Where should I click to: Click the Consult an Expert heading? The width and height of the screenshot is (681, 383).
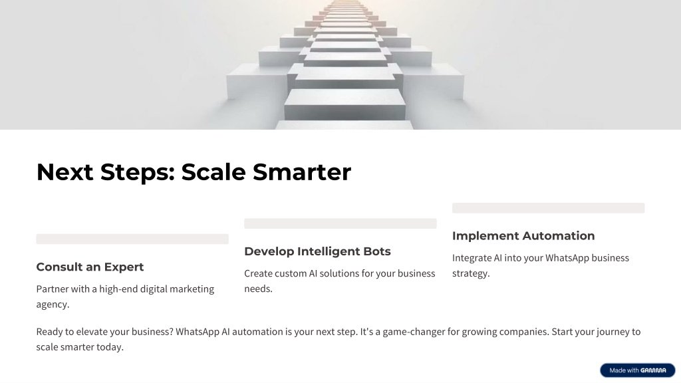tap(90, 267)
